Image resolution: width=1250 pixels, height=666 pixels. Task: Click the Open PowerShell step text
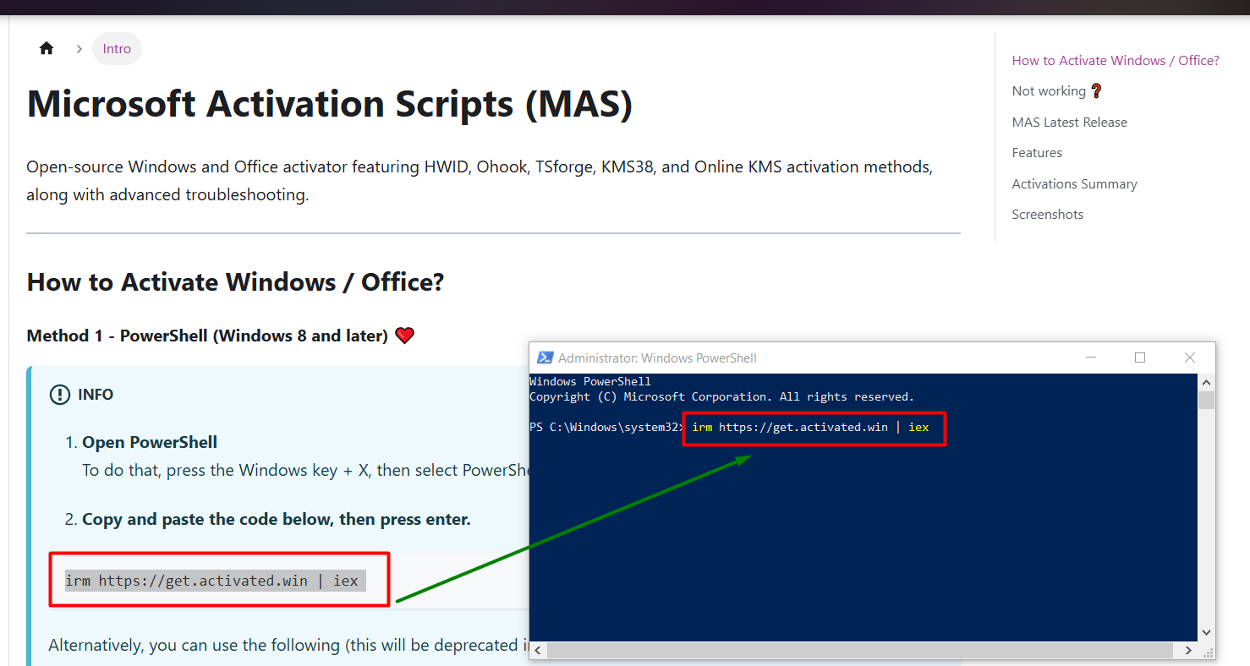point(150,442)
